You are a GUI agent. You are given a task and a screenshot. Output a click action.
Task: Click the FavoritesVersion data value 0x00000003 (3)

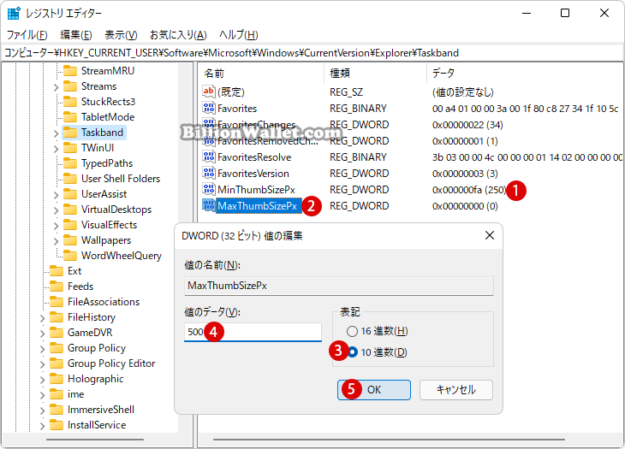click(x=465, y=174)
